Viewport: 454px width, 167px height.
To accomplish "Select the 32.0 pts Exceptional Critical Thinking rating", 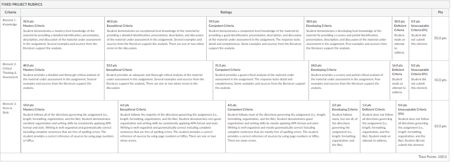I will tap(159, 80).
